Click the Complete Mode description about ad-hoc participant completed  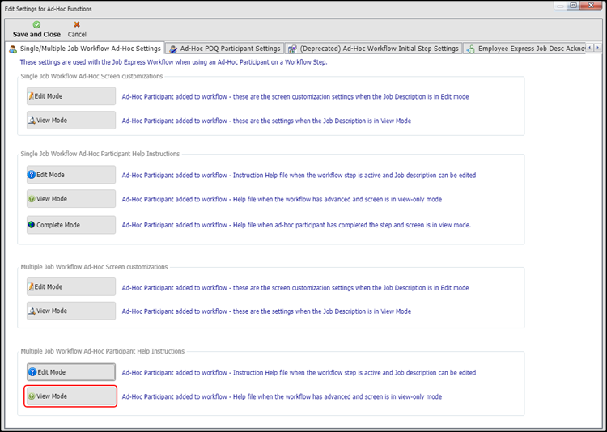click(296, 225)
